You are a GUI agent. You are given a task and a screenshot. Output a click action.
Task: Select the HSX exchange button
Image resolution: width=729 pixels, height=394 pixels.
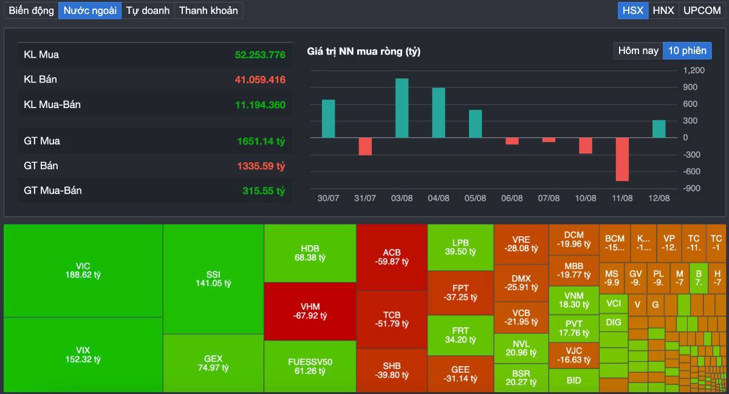tap(633, 10)
